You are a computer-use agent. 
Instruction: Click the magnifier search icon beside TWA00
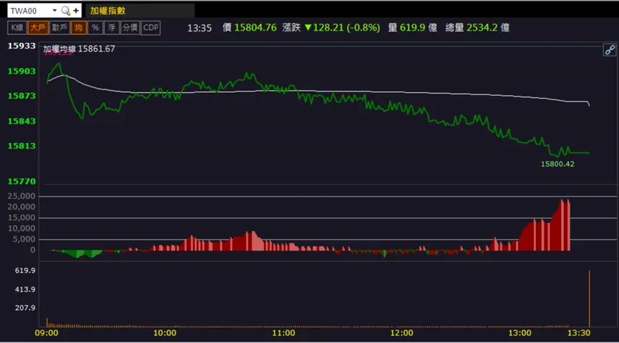(x=66, y=11)
